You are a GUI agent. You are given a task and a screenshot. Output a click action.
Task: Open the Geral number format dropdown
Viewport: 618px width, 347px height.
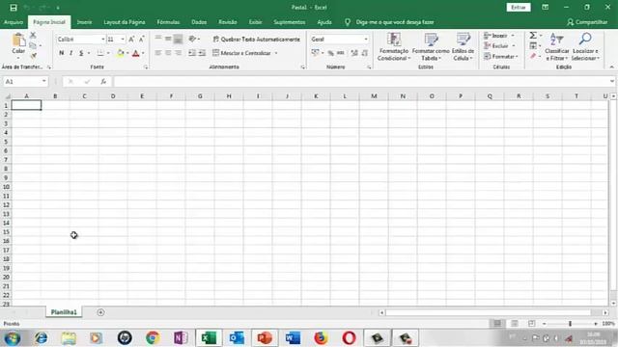[x=366, y=40]
